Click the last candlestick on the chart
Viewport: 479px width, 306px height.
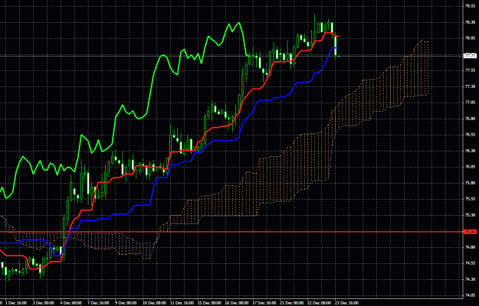(336, 46)
